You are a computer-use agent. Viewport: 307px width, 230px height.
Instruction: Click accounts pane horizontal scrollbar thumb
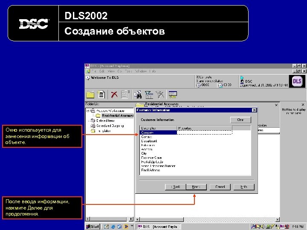[x=162, y=219]
